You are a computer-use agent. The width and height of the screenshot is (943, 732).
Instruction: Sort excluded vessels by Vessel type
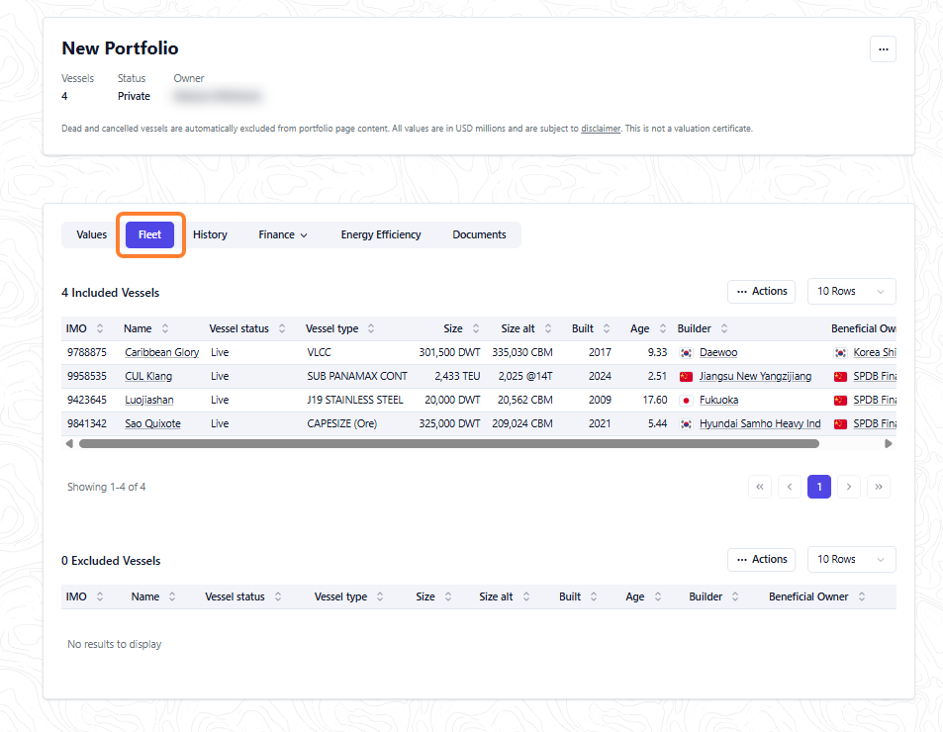tap(380, 596)
